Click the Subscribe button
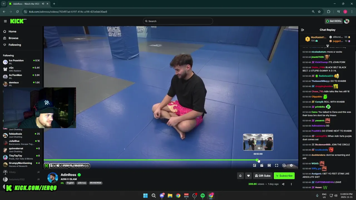356x200 pixels. point(284,176)
